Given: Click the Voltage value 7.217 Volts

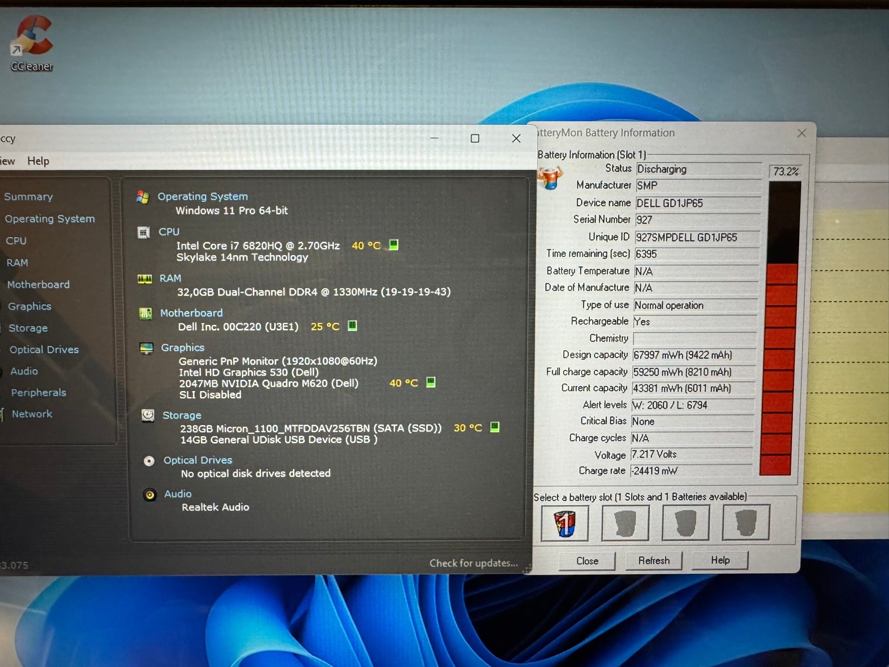Looking at the screenshot, I should (691, 455).
